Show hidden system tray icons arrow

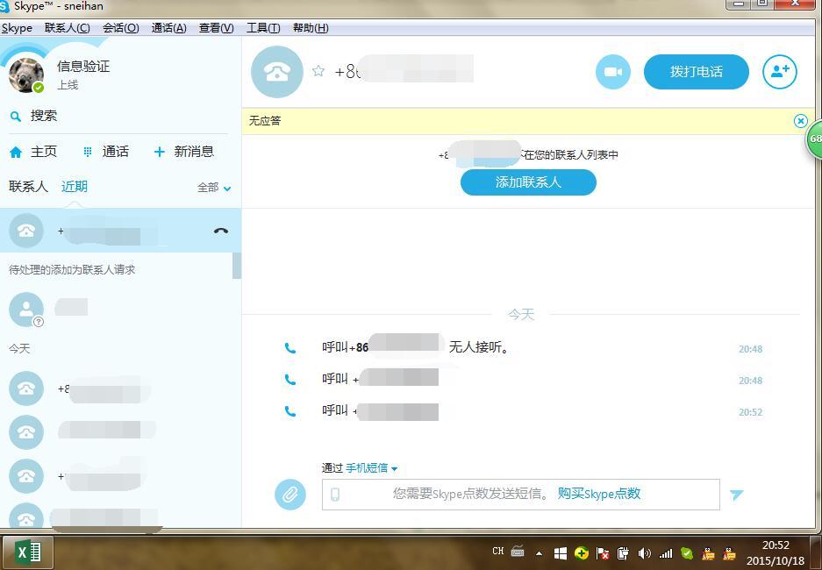[539, 553]
